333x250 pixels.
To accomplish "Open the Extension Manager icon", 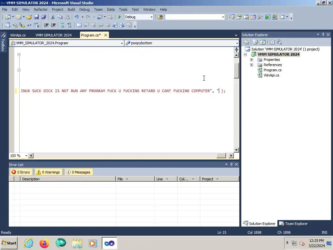I will (274, 17).
